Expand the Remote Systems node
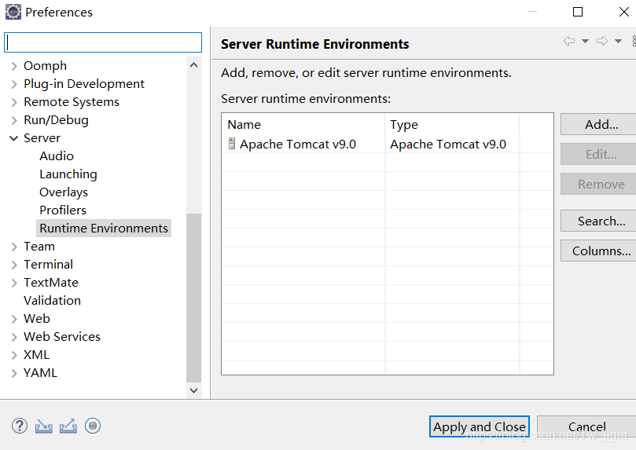Screen dimensions: 636x450 tap(14, 102)
